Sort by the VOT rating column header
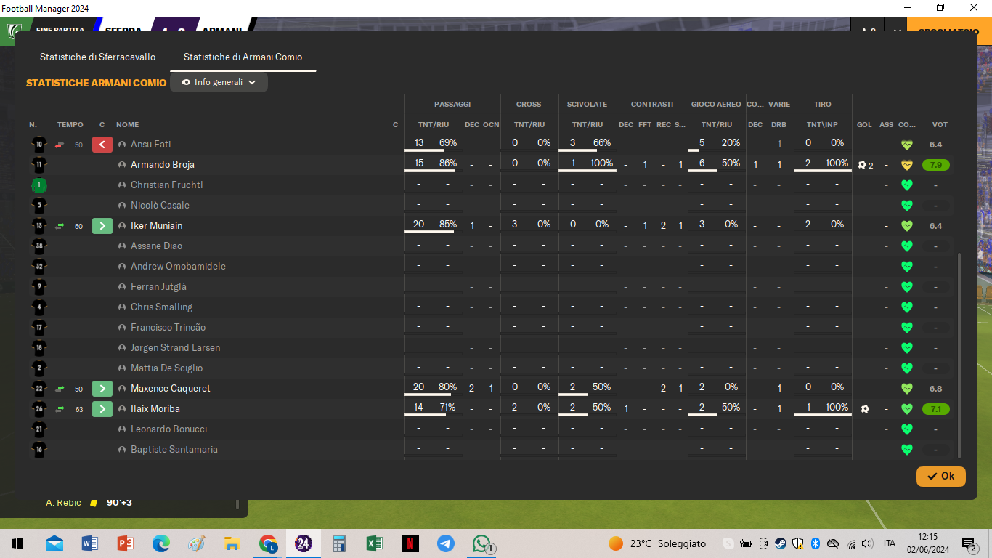This screenshot has width=992, height=558. click(x=940, y=125)
